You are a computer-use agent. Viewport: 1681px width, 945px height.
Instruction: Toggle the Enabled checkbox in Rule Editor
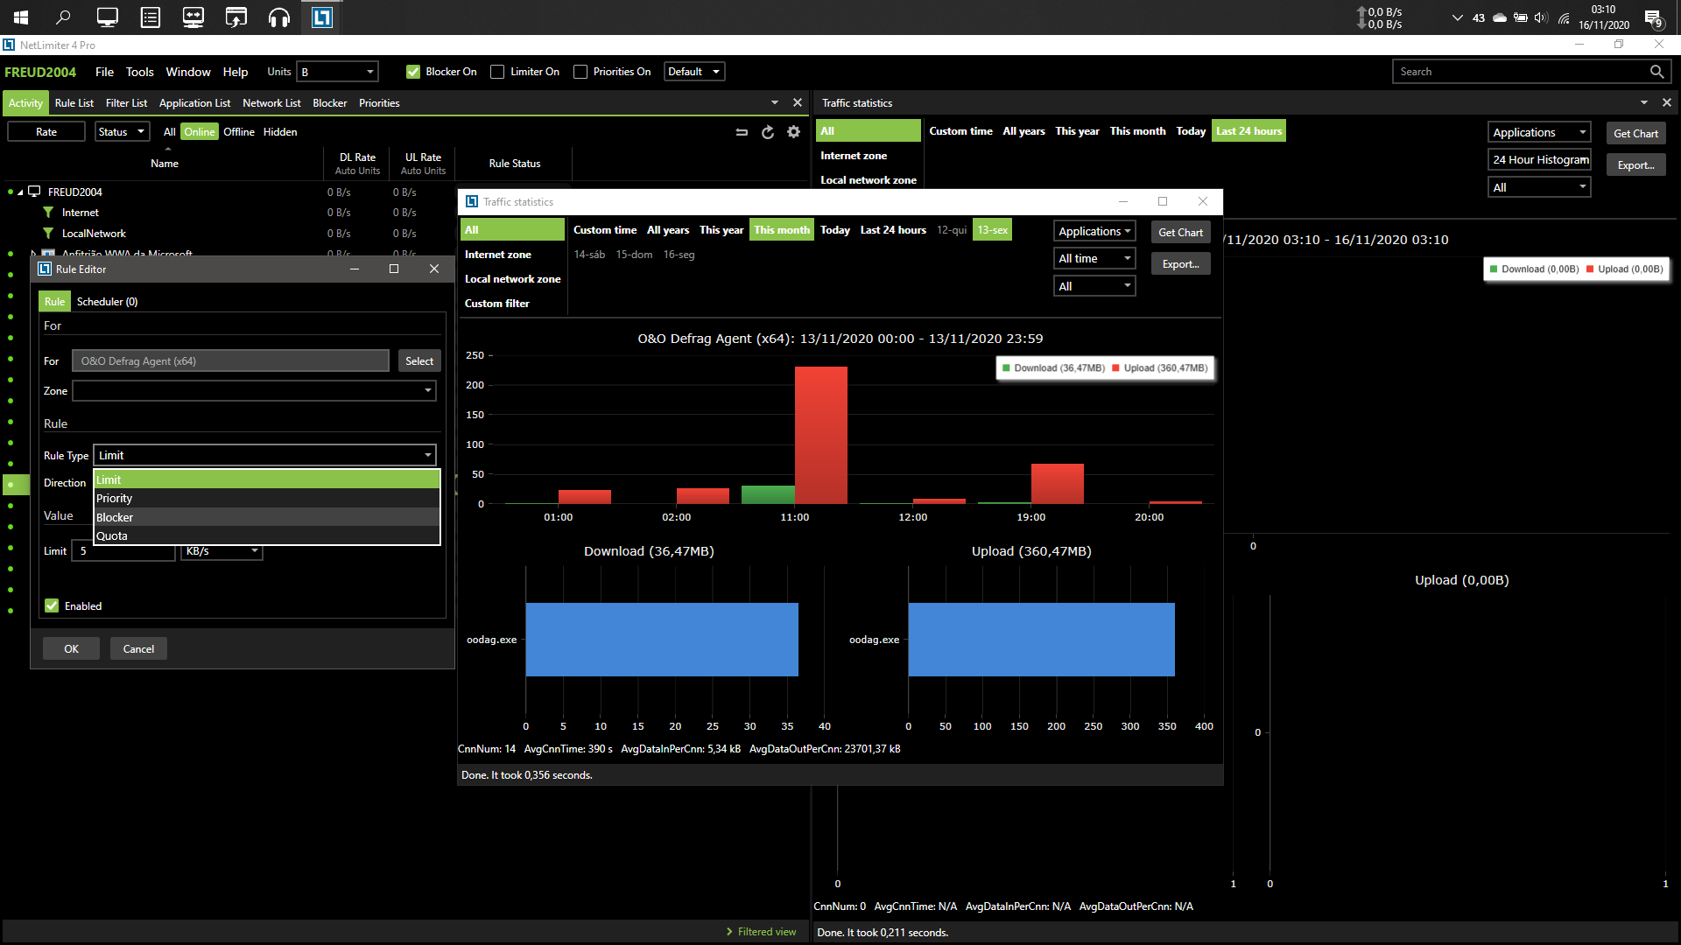click(52, 605)
